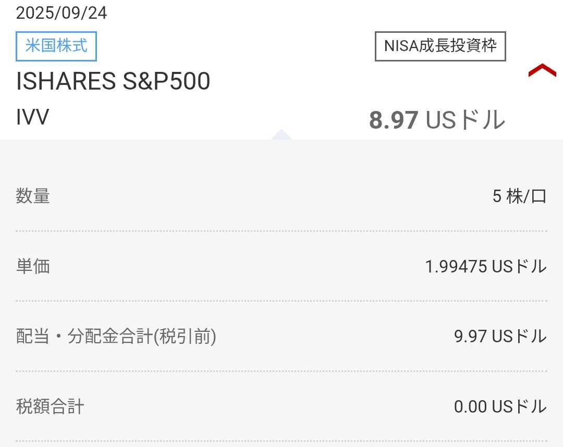Click the 8.97 USドル received amount
Screen dimensions: 563x447
(x=437, y=120)
